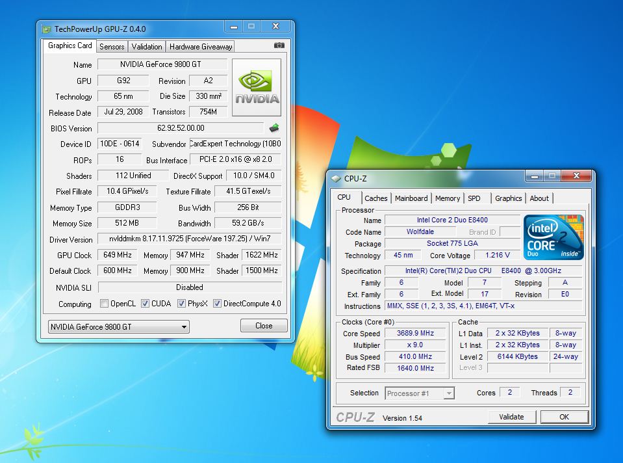Toggle the PhysX checkbox
Viewport: 623px width, 463px height.
click(x=181, y=304)
